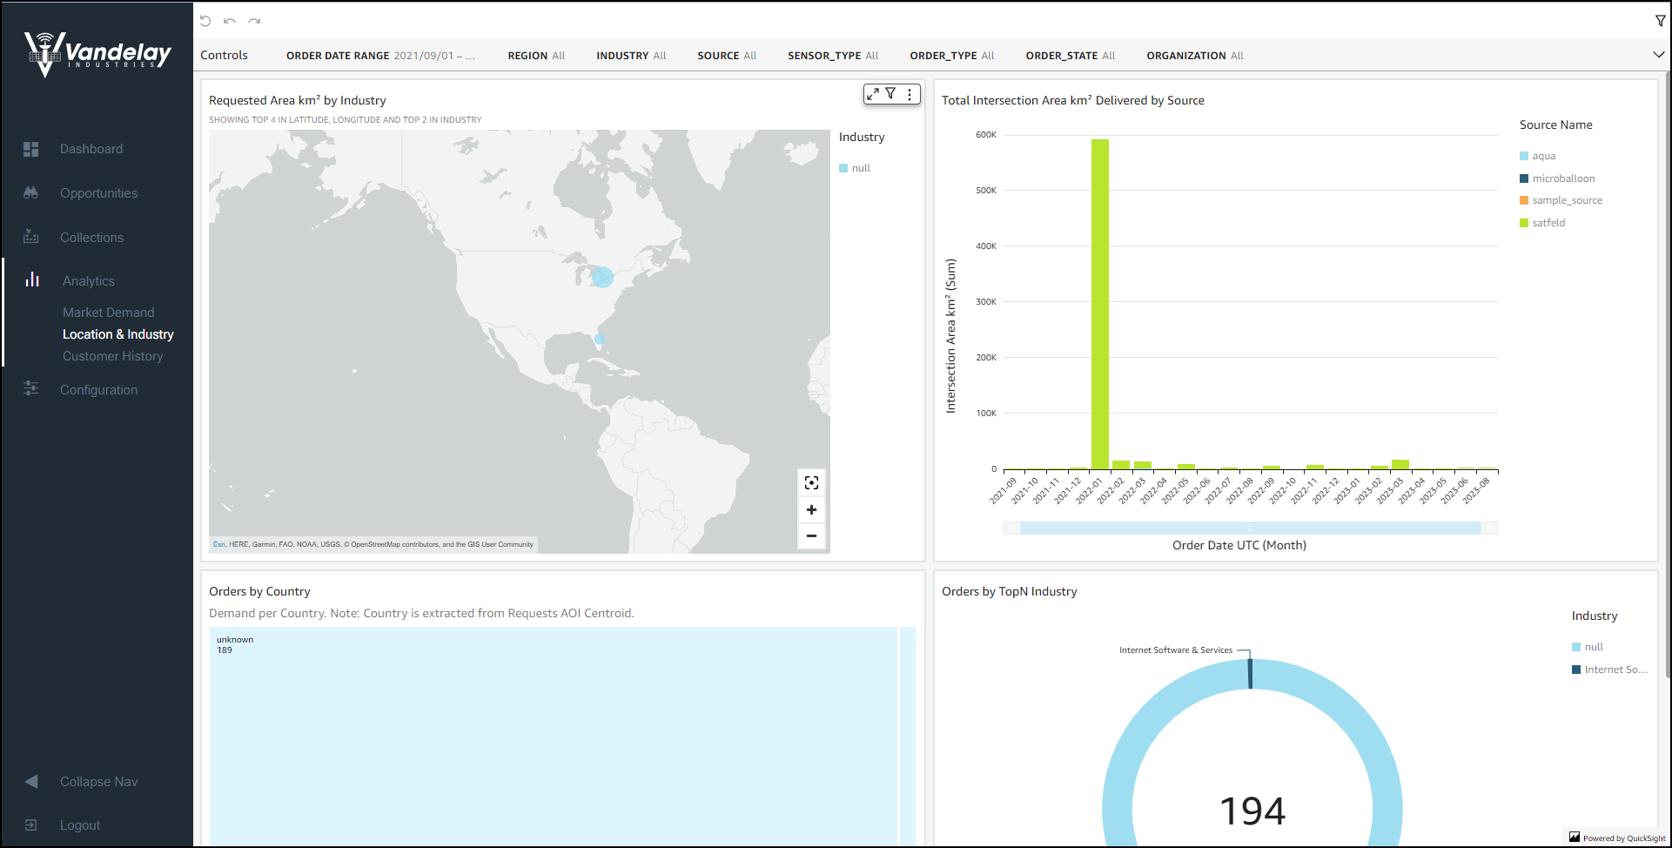Open the Sensor_Type filter dropdown

coord(833,56)
